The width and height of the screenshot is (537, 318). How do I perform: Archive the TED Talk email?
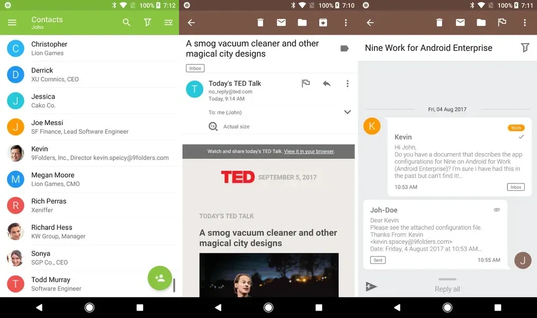(323, 23)
